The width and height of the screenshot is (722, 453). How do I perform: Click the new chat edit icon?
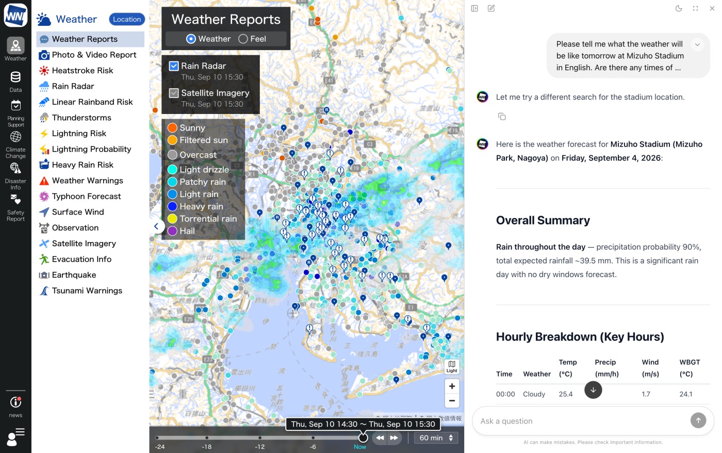[491, 8]
